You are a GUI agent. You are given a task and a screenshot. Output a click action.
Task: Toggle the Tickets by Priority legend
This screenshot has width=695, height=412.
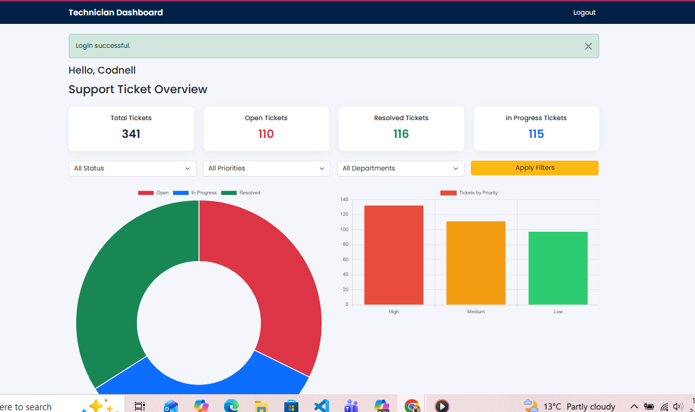[469, 193]
